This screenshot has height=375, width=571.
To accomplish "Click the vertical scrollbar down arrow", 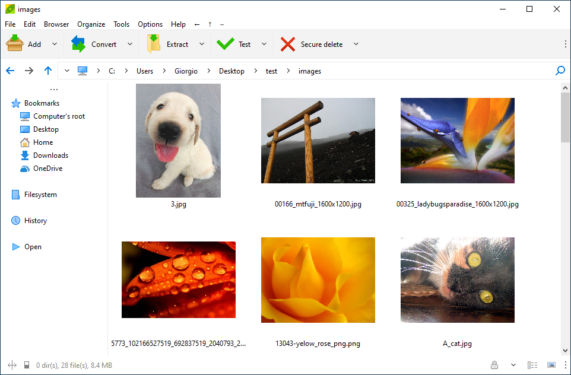I will point(565,351).
